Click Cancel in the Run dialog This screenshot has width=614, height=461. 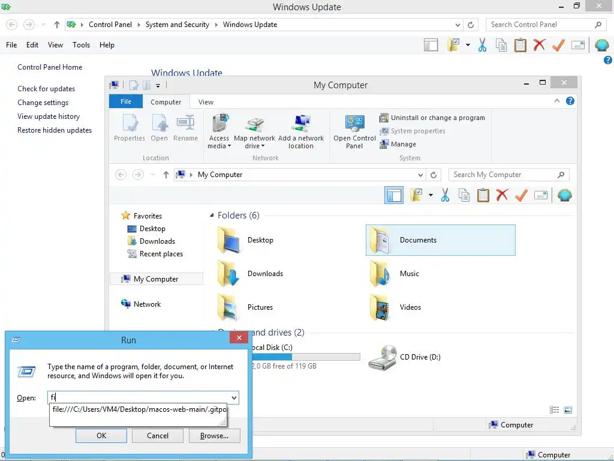point(158,436)
